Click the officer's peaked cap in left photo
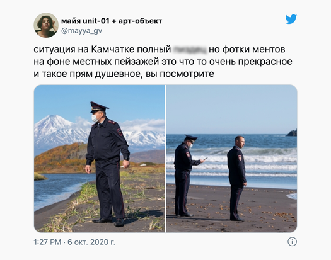The width and height of the screenshot is (331, 260). [98, 107]
